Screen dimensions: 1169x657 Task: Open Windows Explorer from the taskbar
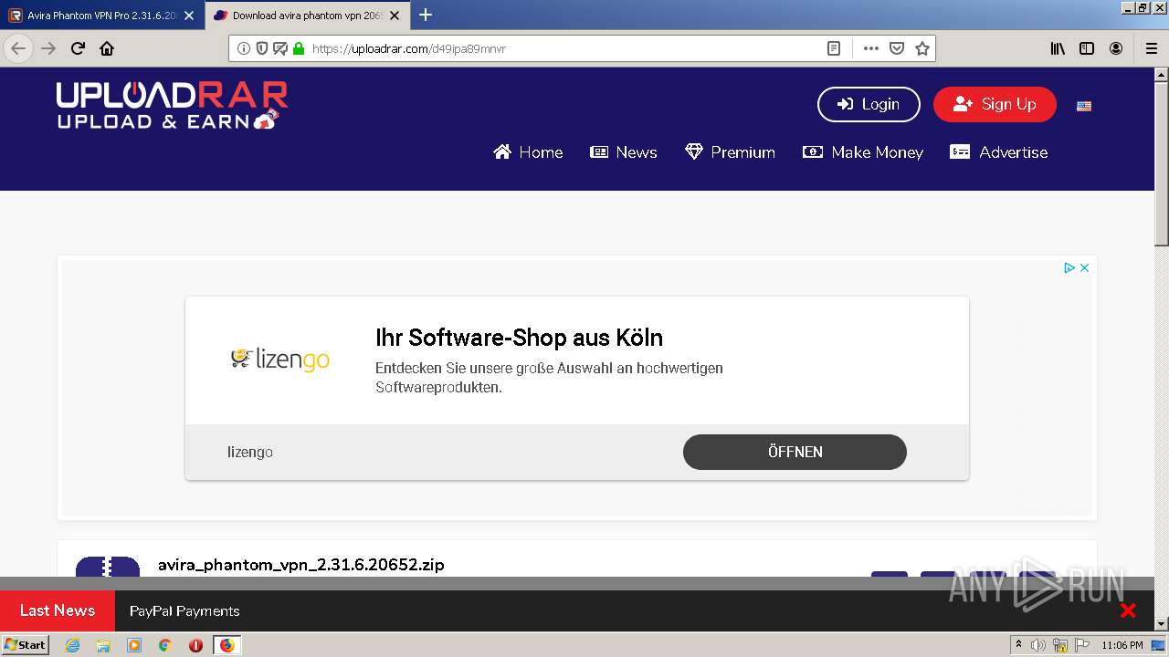click(103, 645)
